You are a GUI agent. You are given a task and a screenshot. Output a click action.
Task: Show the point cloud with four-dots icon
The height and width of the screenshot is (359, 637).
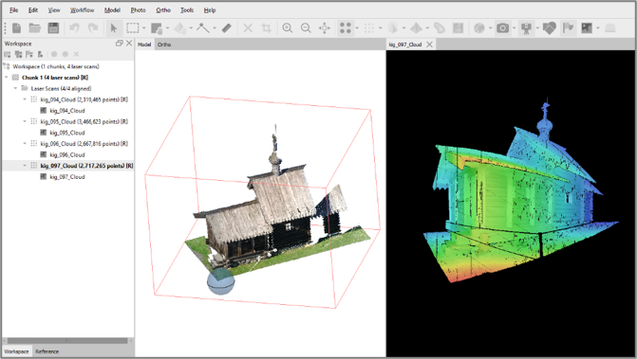(x=346, y=28)
